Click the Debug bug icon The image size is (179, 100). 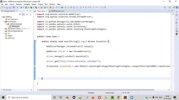pos(21,7)
